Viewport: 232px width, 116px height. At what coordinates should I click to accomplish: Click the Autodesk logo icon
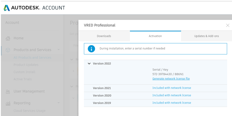click(6, 8)
